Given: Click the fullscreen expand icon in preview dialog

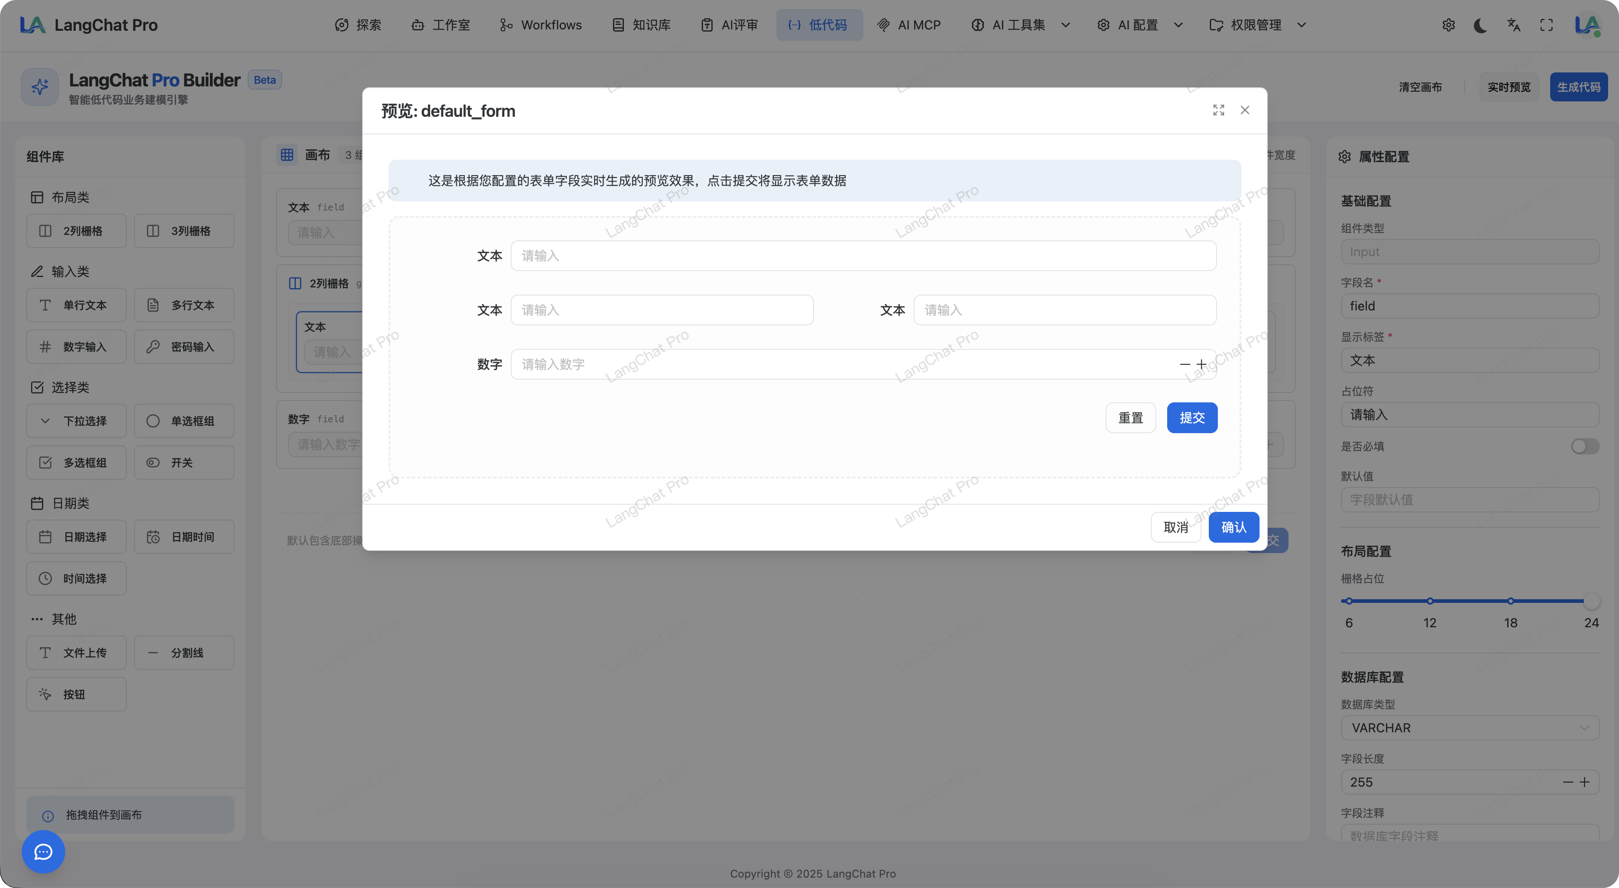Looking at the screenshot, I should tap(1218, 110).
